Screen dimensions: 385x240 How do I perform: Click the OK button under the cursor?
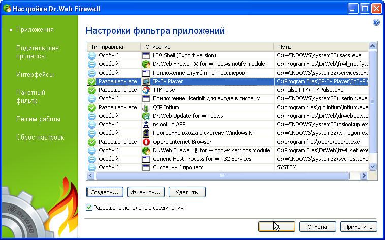[x=276, y=227]
